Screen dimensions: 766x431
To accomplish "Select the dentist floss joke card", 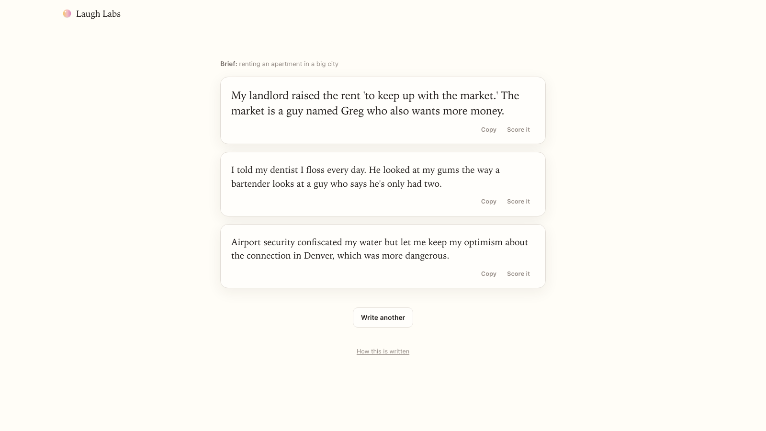I will pos(383,184).
